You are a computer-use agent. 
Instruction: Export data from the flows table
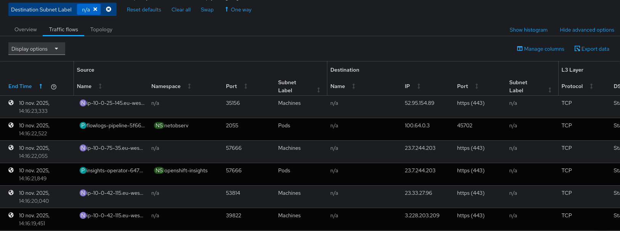pos(592,49)
